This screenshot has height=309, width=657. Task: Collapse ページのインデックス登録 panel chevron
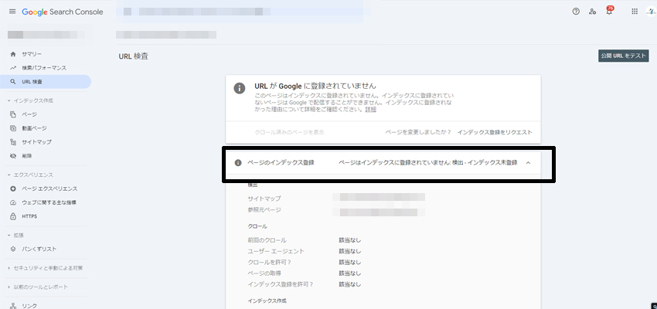tap(528, 163)
